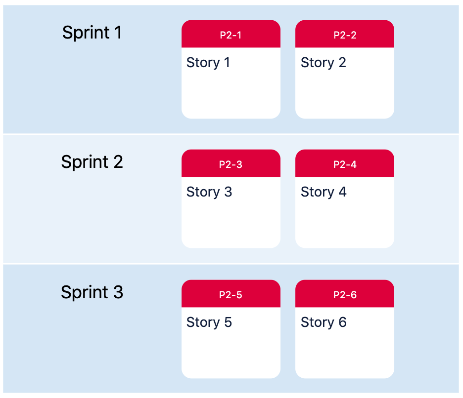Open the Story 1 card
Image resolution: width=463 pixels, height=398 pixels.
231,70
